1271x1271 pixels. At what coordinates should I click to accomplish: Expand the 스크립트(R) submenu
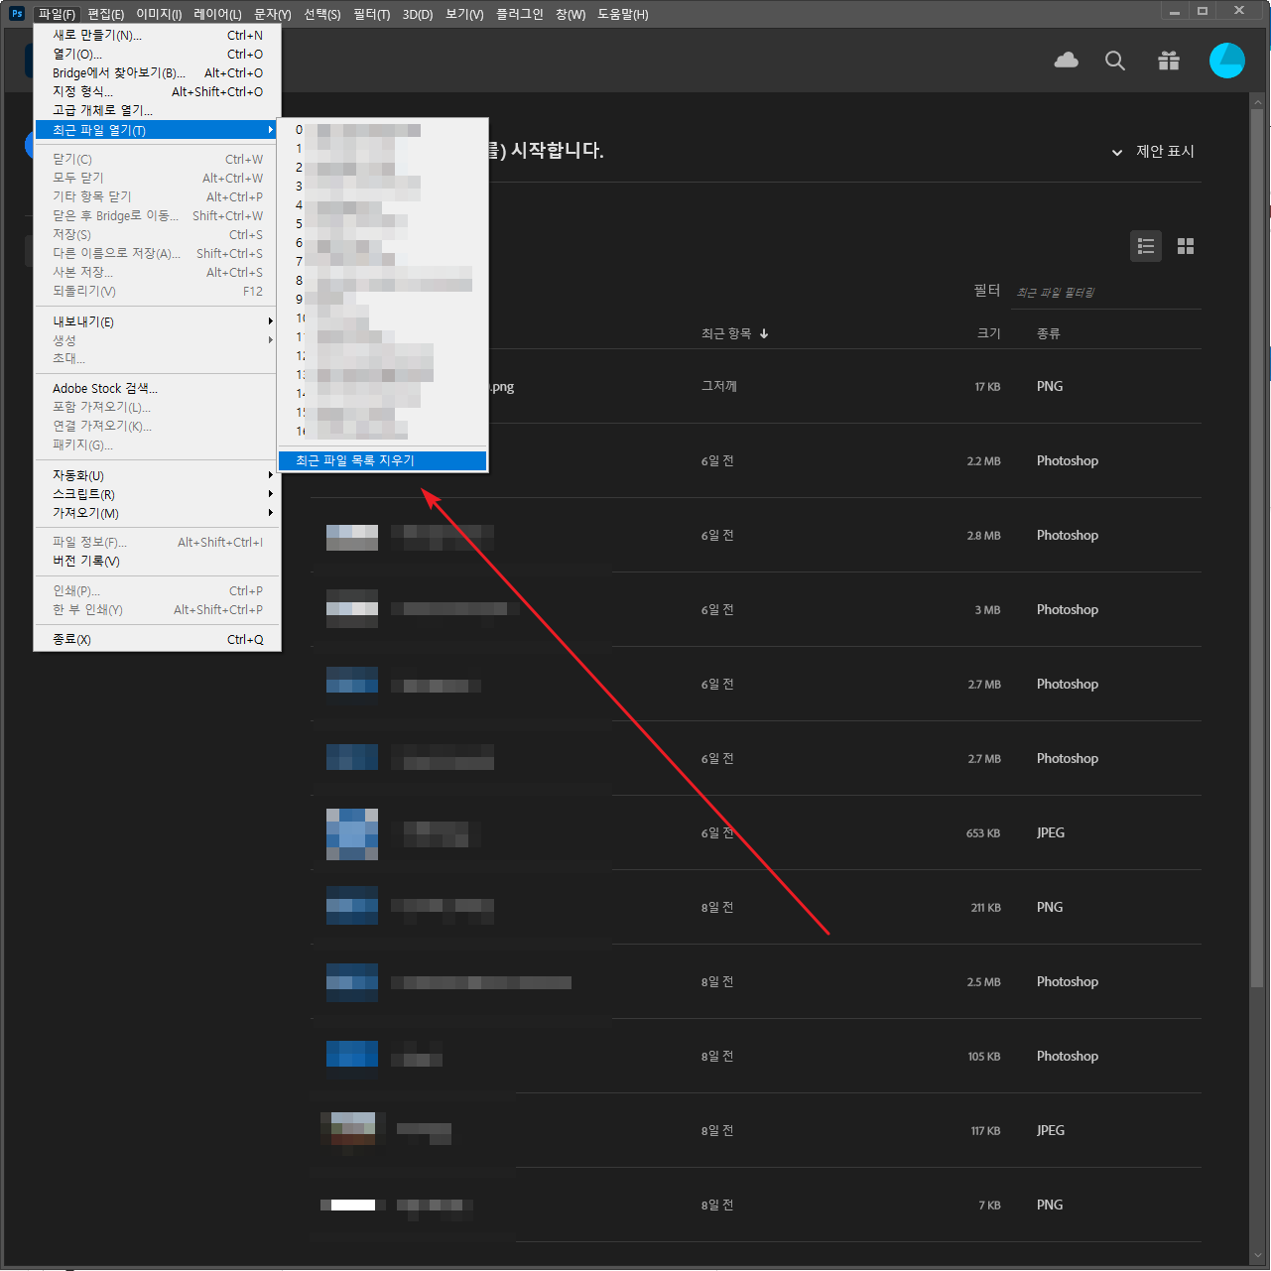tap(158, 494)
